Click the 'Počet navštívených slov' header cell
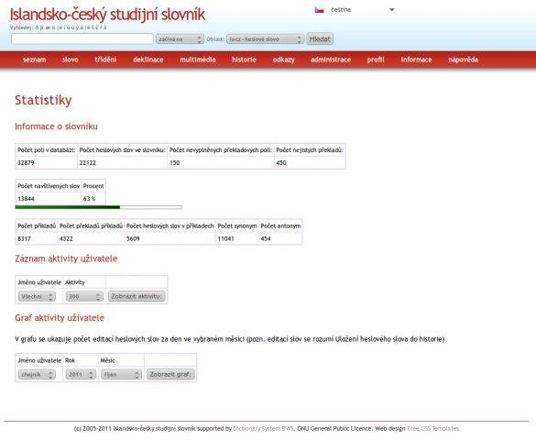This screenshot has height=440, width=536. click(x=49, y=186)
